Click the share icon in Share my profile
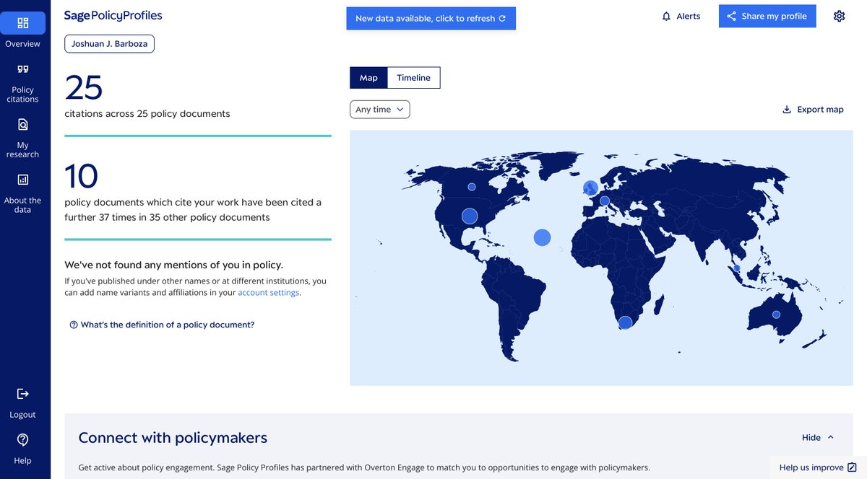This screenshot has height=479, width=867. tap(731, 16)
